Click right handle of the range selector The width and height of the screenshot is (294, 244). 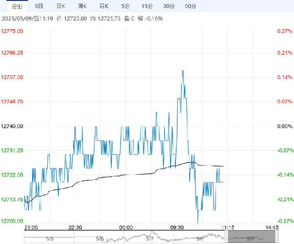coord(277,237)
